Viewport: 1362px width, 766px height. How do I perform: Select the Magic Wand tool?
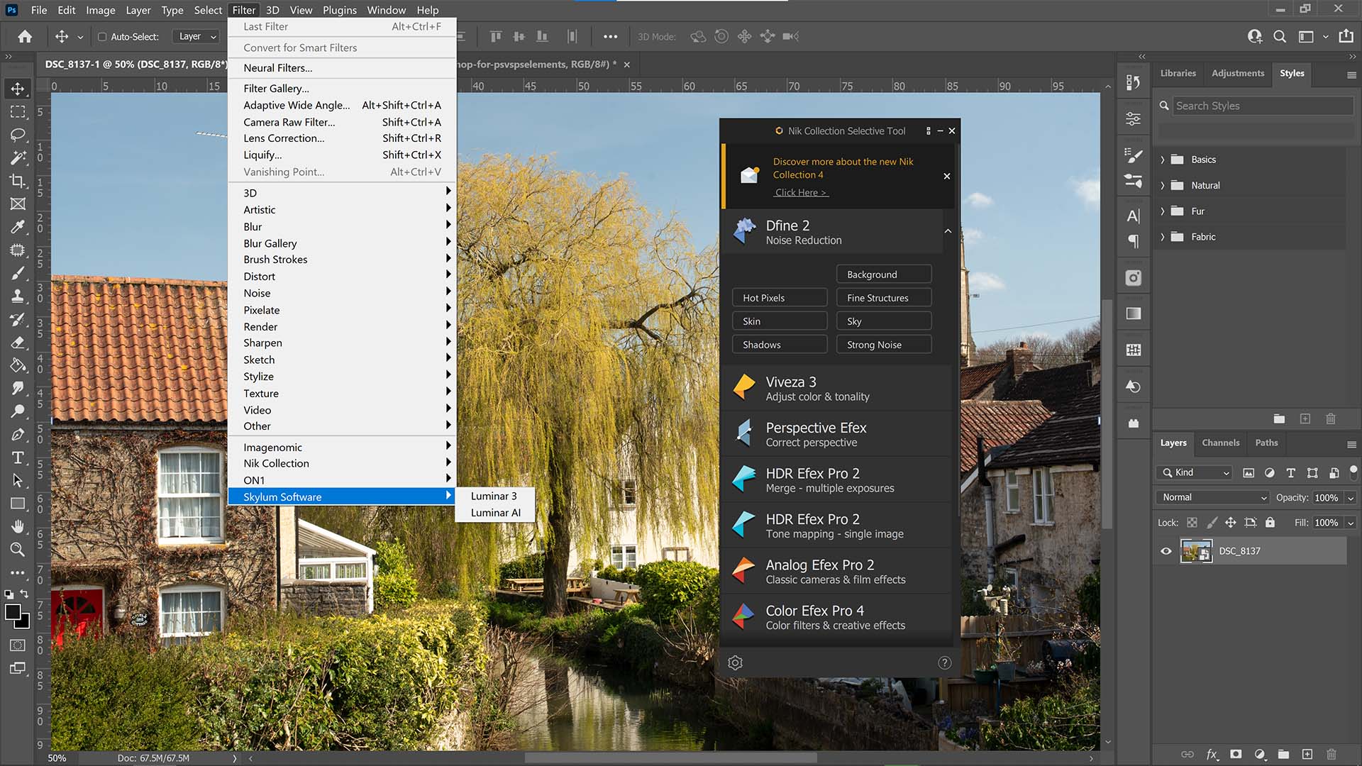pos(18,157)
